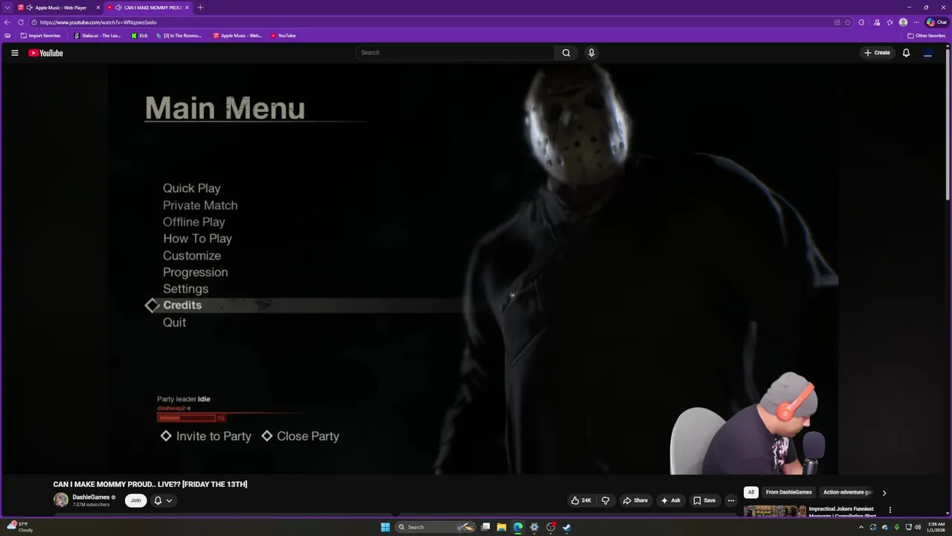952x536 pixels.
Task: Click the browser address bar URL
Action: [98, 22]
